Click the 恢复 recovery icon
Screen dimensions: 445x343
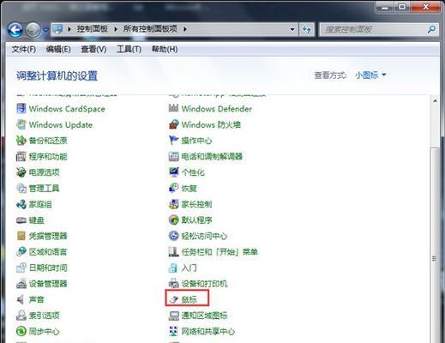173,188
